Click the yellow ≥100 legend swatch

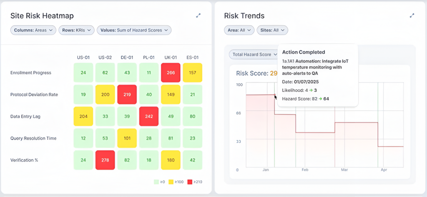[172, 182]
